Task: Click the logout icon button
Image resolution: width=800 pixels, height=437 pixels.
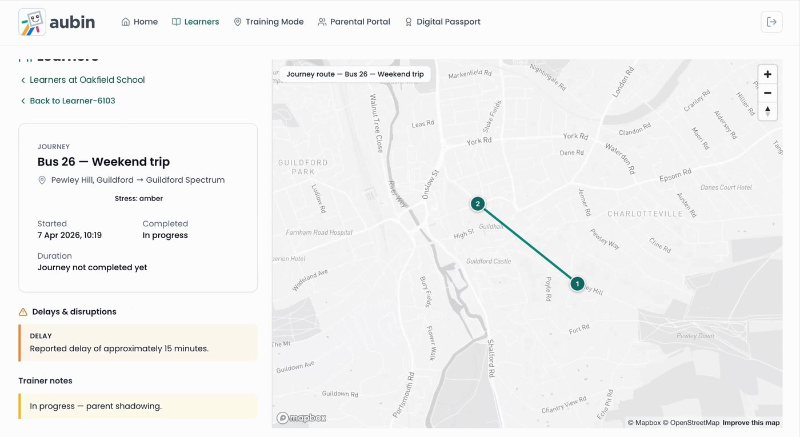Action: 771,22
